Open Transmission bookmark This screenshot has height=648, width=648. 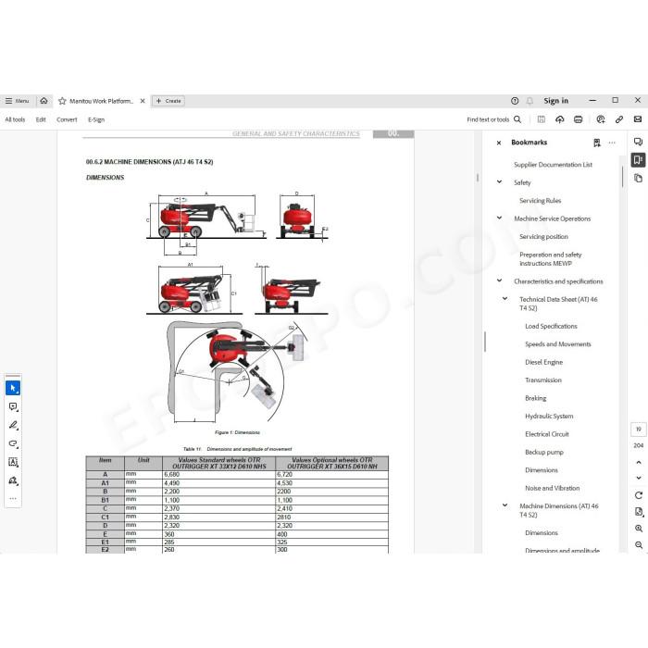(543, 380)
